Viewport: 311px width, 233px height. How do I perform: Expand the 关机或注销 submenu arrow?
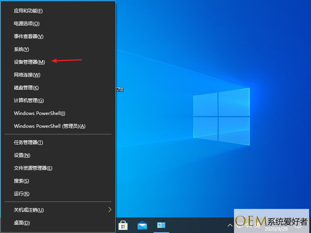pyautogui.click(x=110, y=210)
